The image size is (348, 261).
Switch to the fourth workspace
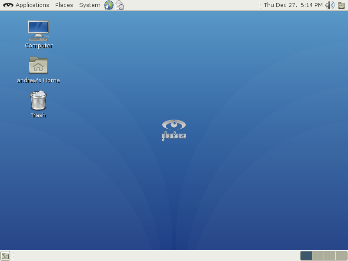pos(341,256)
